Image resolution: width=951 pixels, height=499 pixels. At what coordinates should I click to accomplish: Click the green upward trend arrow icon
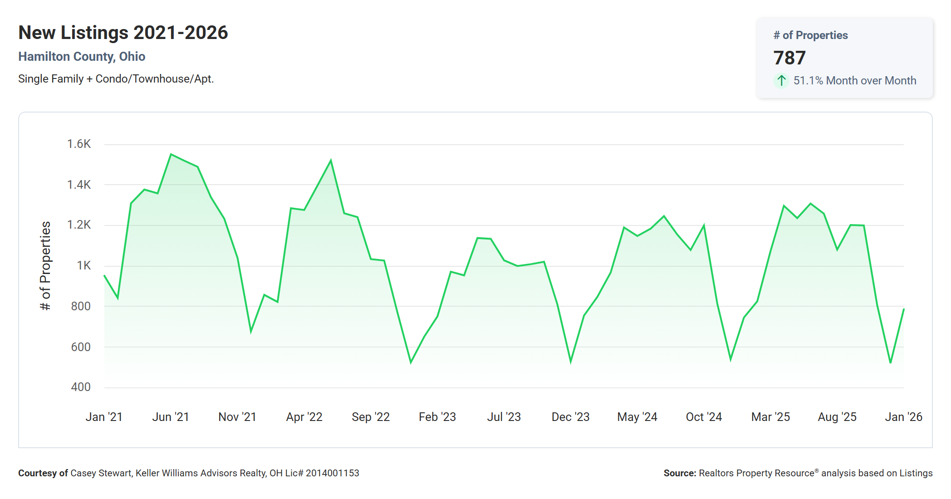[x=781, y=80]
